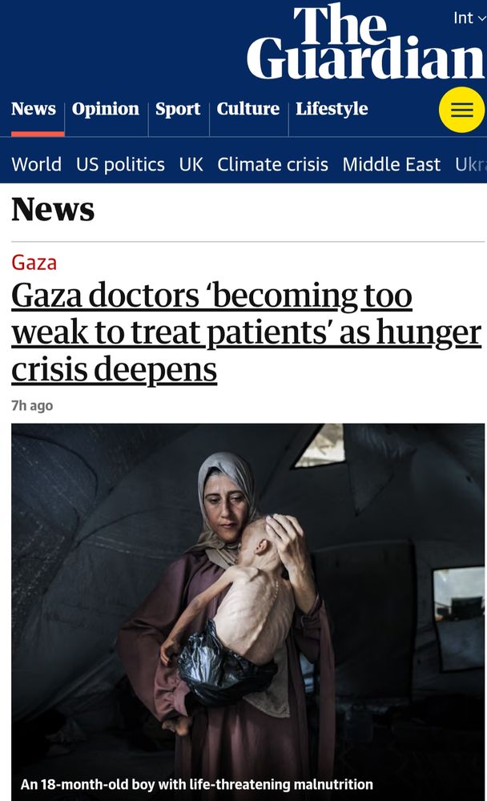Click the partially visible Ukraine link
This screenshot has width=487, height=801.
(x=471, y=164)
